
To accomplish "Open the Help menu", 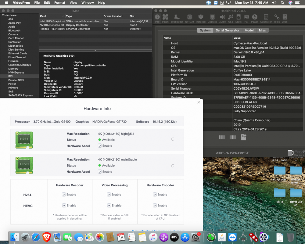I will 102,3.
